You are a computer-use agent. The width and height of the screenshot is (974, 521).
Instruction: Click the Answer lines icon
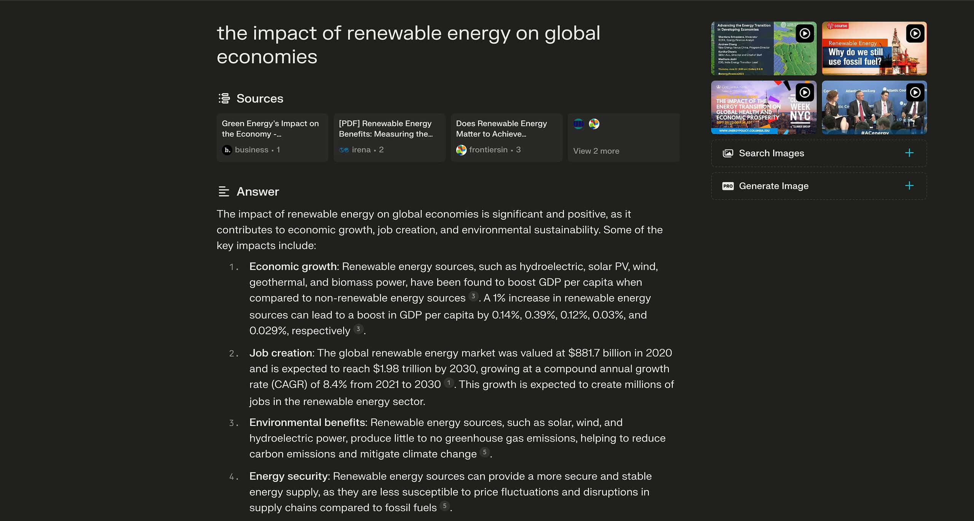click(224, 191)
